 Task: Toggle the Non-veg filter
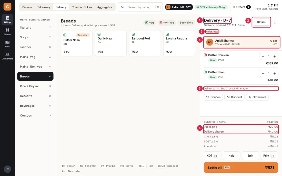[167, 23]
